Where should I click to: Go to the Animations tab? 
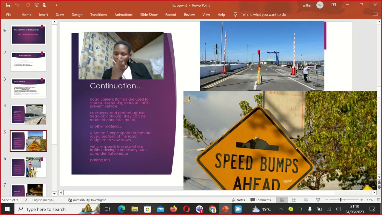[x=124, y=15]
